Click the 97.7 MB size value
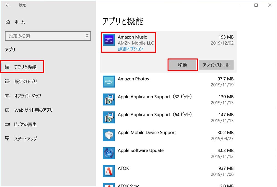This screenshot has height=187, width=277. pos(225,79)
